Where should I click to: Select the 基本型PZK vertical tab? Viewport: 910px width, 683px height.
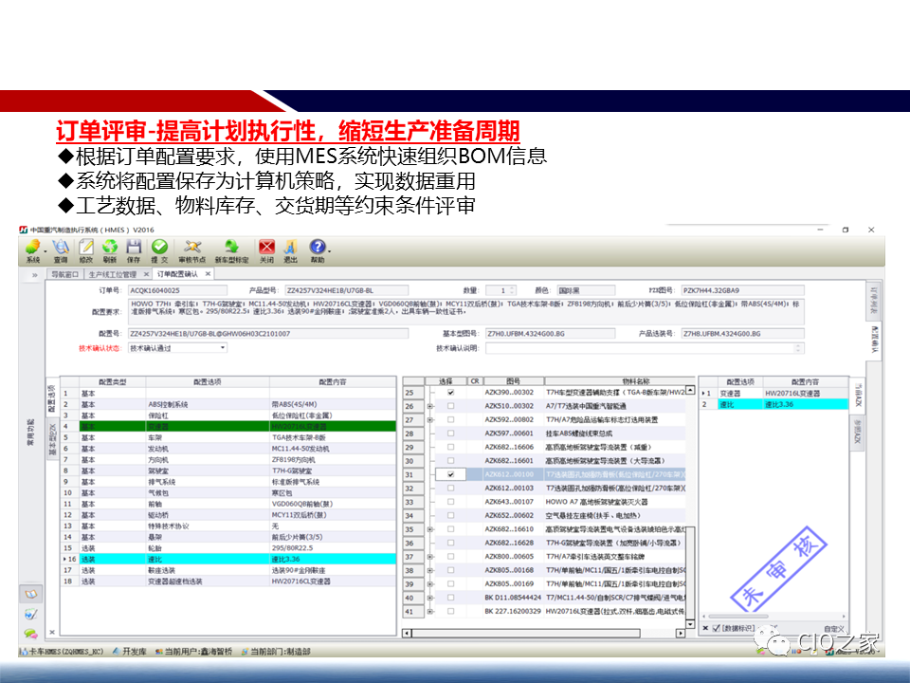51,439
